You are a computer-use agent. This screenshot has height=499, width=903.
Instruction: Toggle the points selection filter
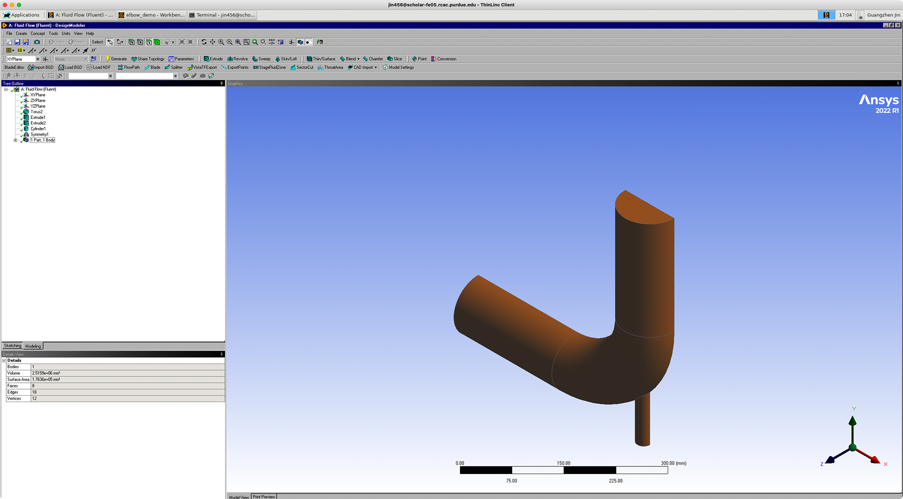pos(131,42)
